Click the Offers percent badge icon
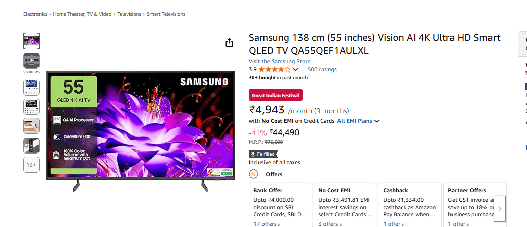Viewport: 527px width, 227px height. [x=253, y=174]
